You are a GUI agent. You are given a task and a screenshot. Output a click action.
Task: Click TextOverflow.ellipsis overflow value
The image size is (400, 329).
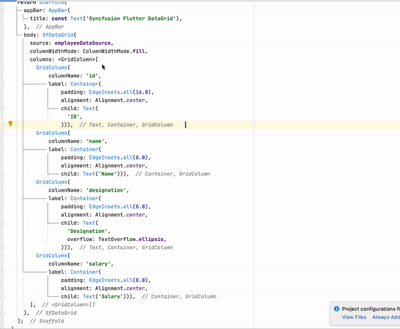tap(141, 239)
